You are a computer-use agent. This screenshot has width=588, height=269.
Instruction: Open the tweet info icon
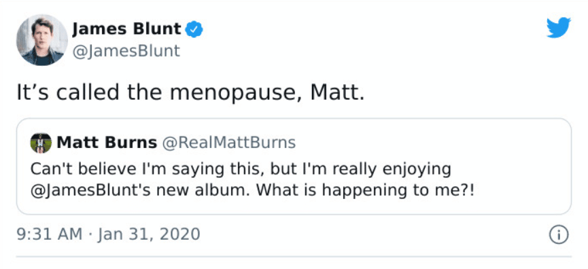point(559,235)
